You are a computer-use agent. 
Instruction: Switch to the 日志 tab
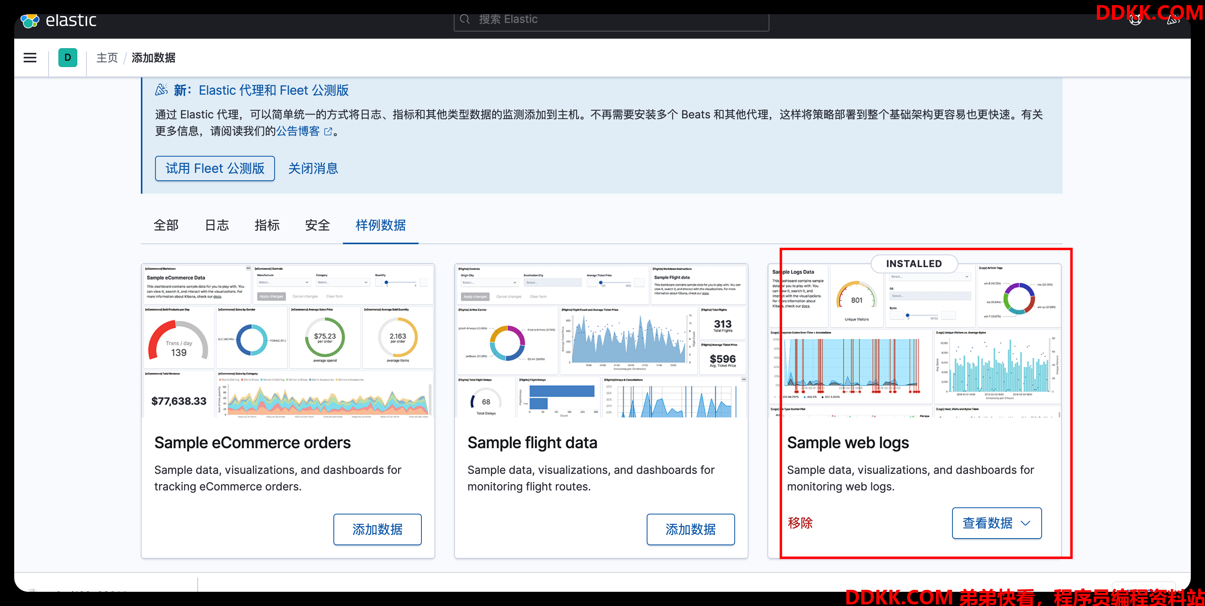click(x=217, y=225)
